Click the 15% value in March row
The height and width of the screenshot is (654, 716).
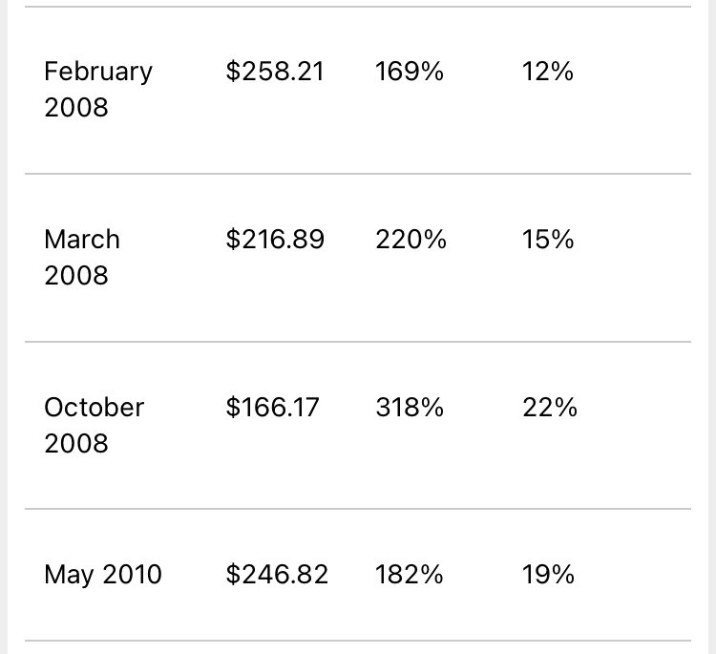(x=548, y=240)
